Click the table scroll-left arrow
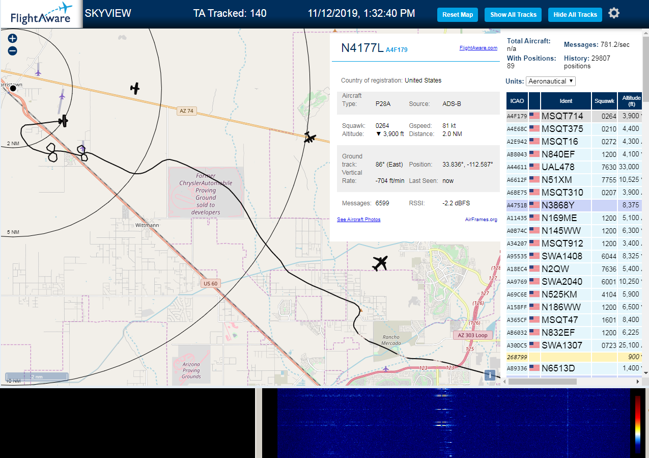This screenshot has height=458, width=649. pos(504,381)
